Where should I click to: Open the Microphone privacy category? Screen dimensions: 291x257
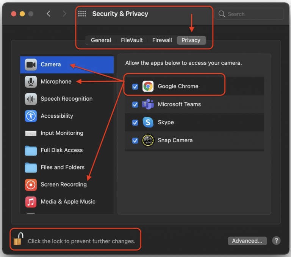point(67,82)
